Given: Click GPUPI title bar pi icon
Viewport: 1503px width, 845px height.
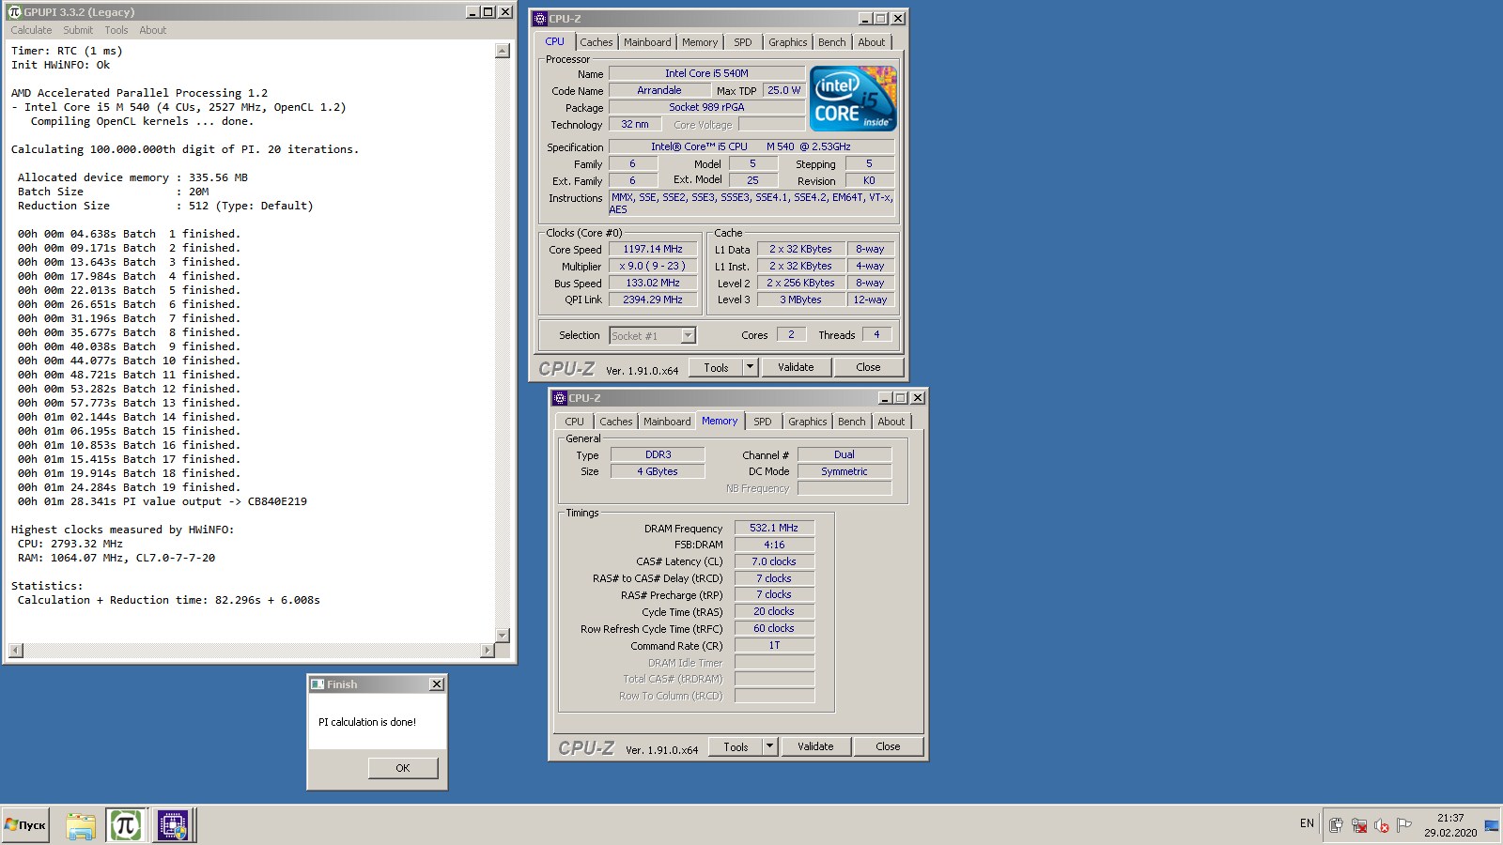Looking at the screenshot, I should [x=14, y=12].
